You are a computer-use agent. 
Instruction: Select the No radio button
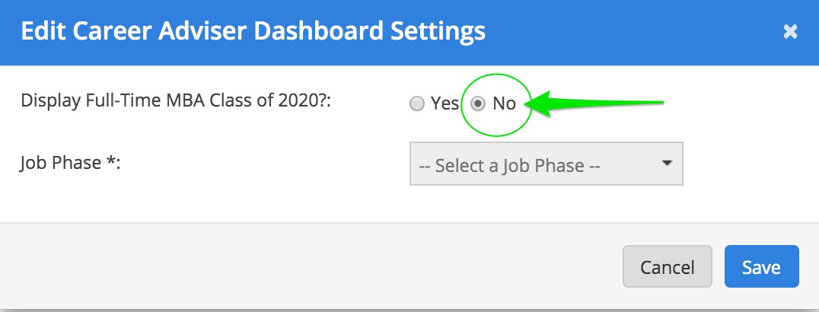[x=478, y=103]
